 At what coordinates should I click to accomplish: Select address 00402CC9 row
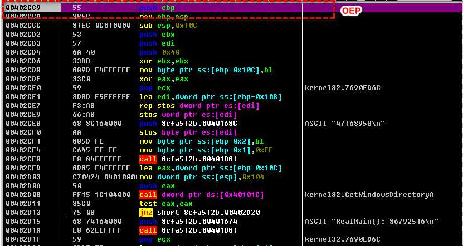pos(232,8)
